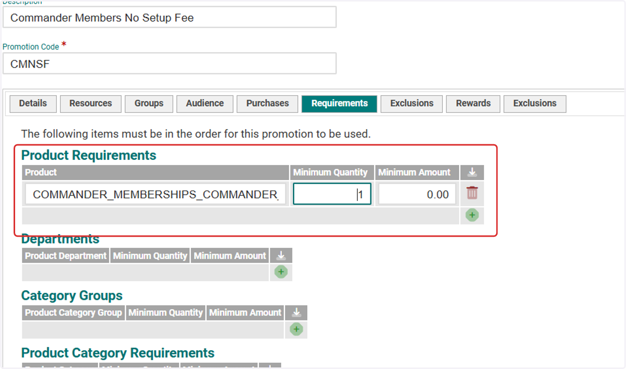Click the Category Groups Minimum Amount header
The image size is (626, 369).
(245, 312)
